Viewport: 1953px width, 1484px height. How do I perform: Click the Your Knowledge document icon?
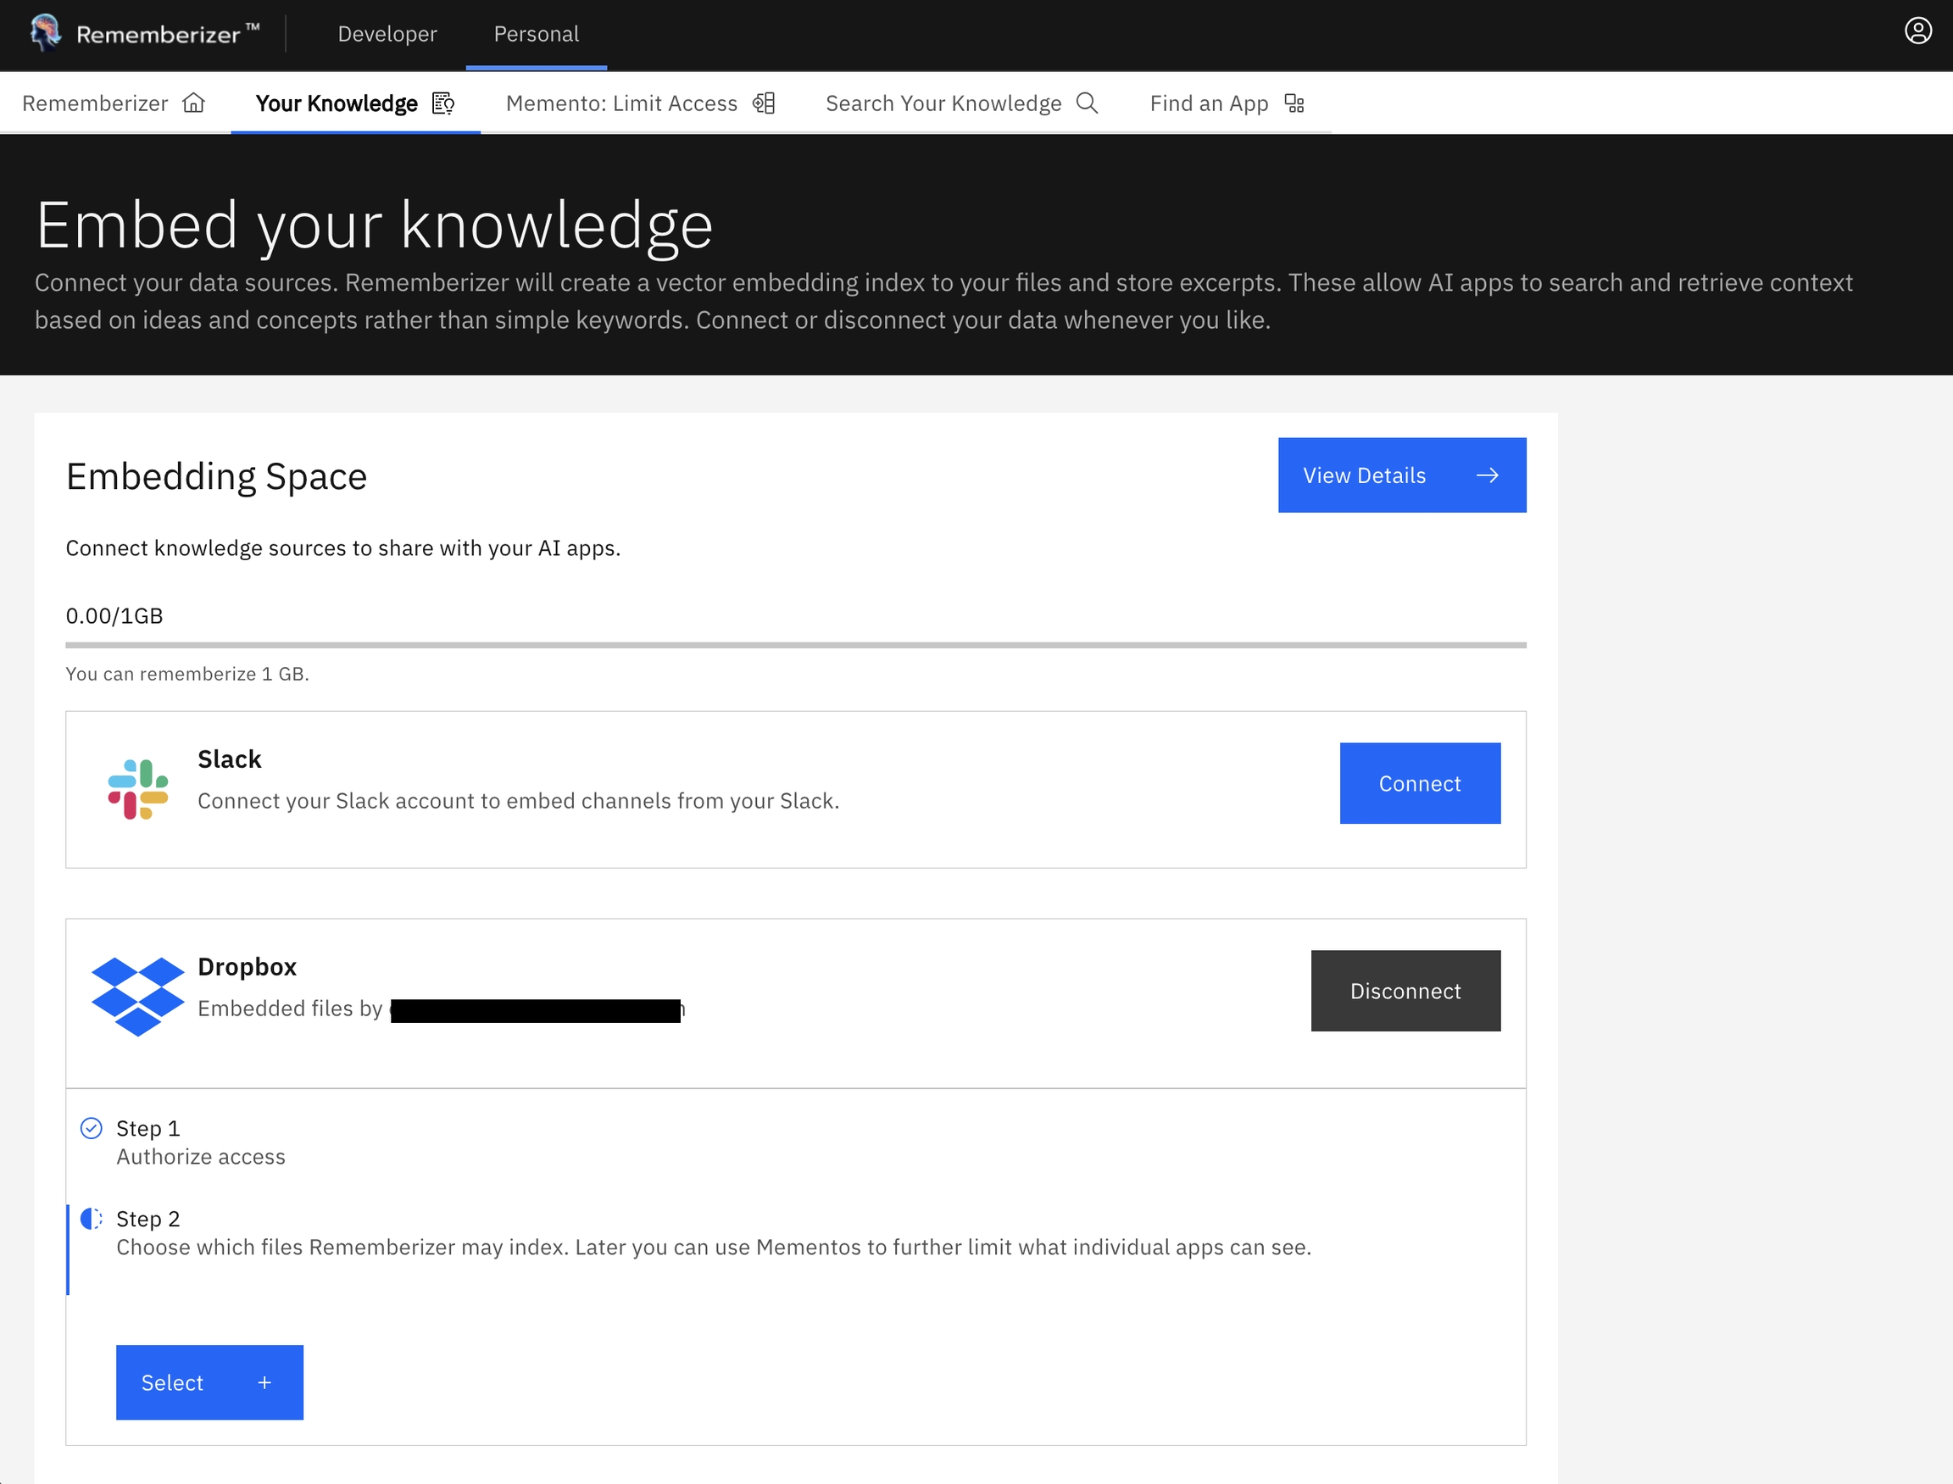(x=443, y=103)
